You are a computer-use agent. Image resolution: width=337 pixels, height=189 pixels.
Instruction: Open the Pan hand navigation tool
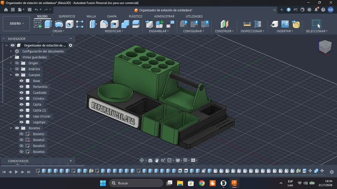(157, 160)
